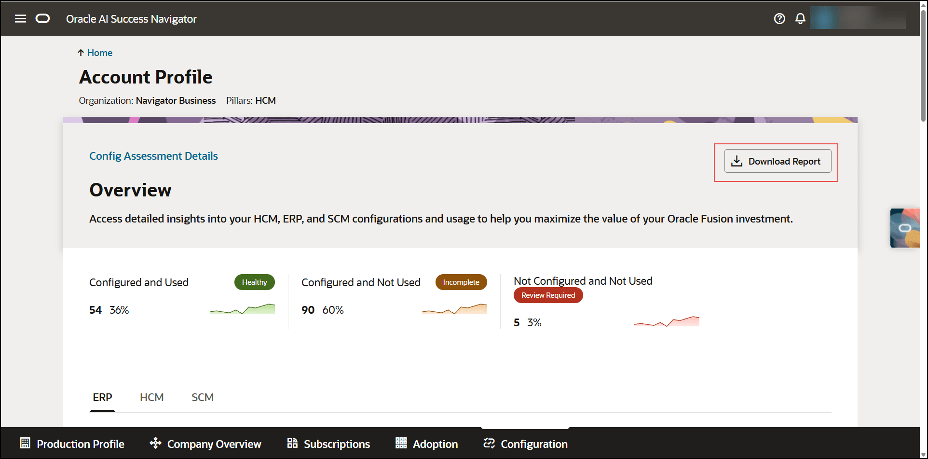928x459 pixels.
Task: Click the green Configured and Used sparkline
Action: tap(242, 309)
